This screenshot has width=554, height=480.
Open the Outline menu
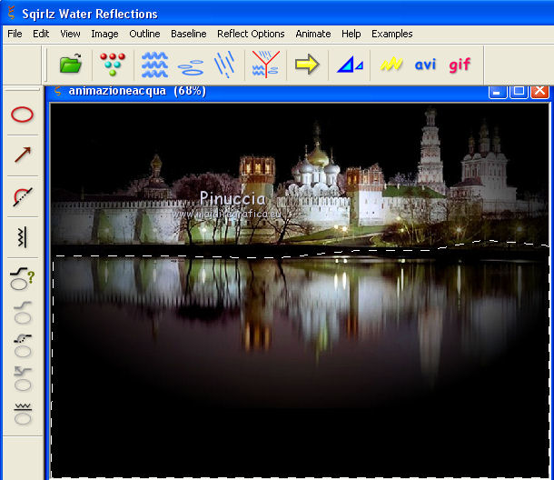(x=144, y=34)
